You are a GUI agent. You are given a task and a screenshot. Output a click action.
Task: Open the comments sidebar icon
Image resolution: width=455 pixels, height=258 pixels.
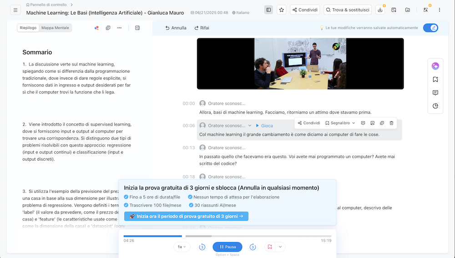(435, 93)
